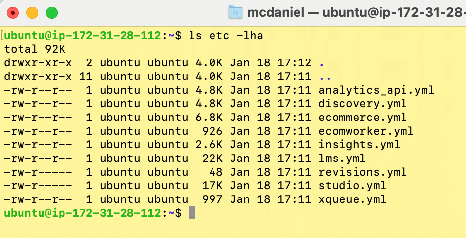This screenshot has height=238, width=466.
Task: Select the discovery.yml filename
Action: 362,104
